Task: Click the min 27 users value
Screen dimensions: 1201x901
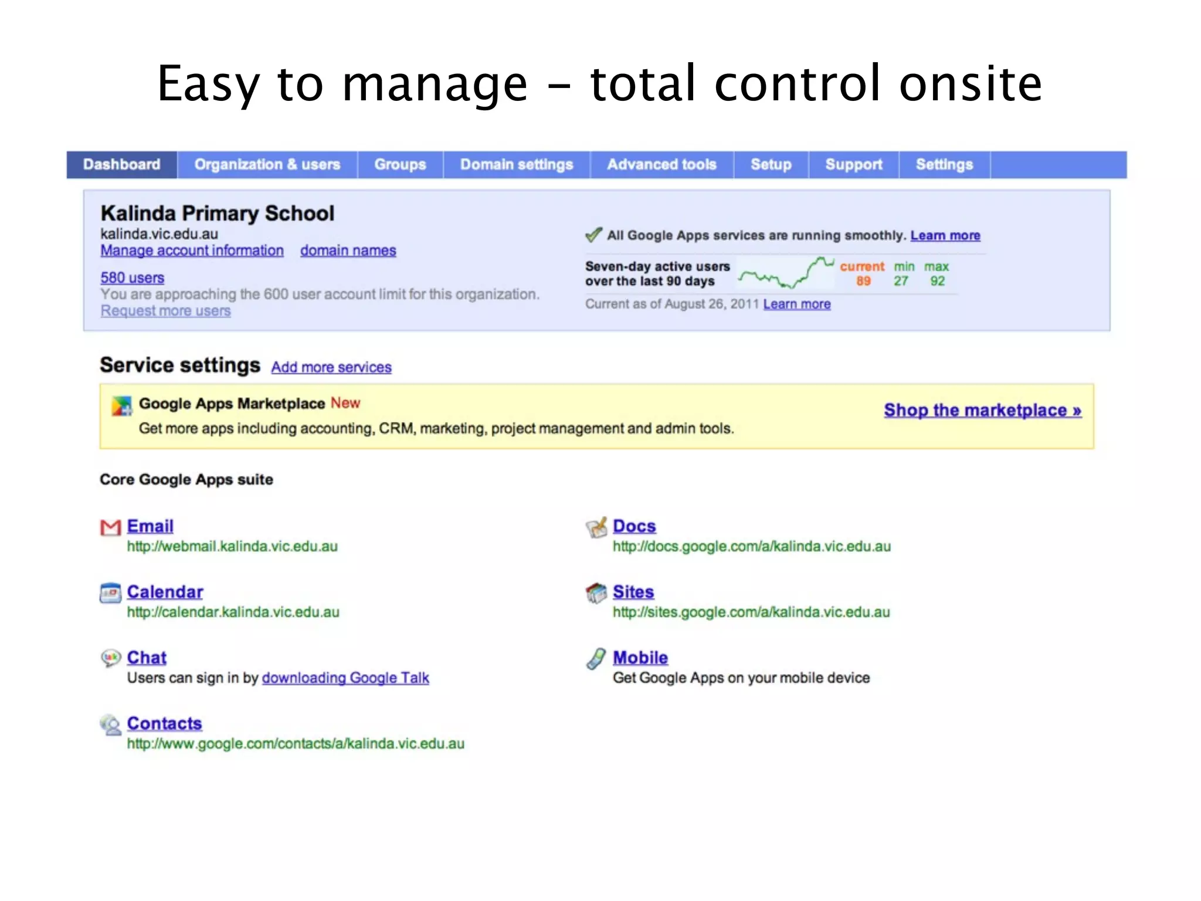Action: click(901, 281)
